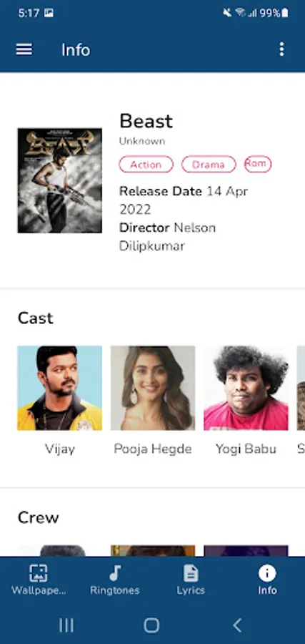Open the three-dot overflow menu
305x644 pixels.
281,49
